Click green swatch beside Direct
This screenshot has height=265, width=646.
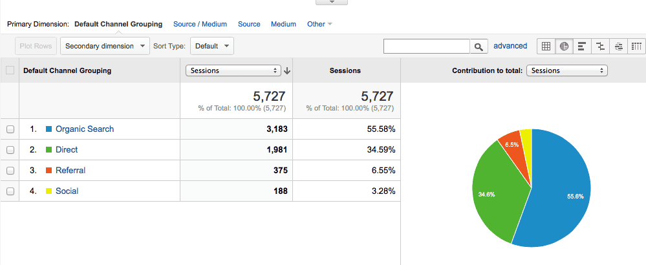click(48, 150)
